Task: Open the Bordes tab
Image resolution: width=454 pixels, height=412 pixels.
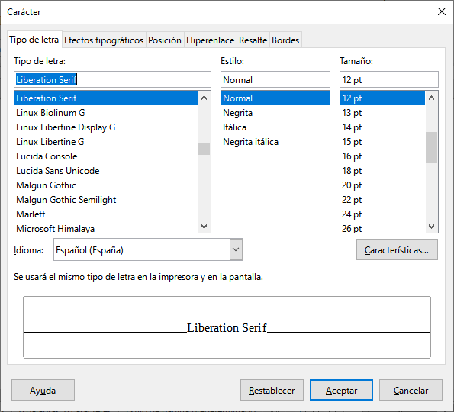Action: point(285,40)
